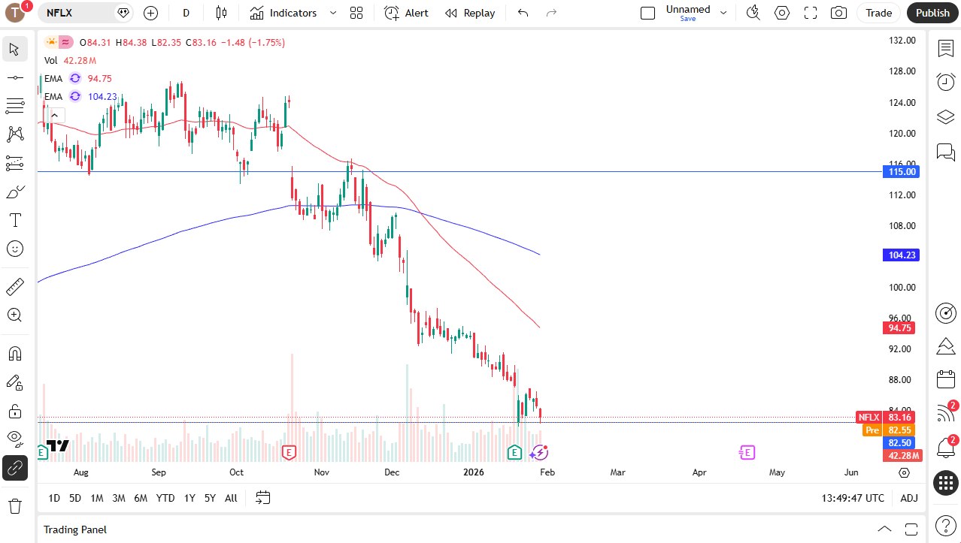The width and height of the screenshot is (961, 543).
Task: Enter fullscreen mode
Action: point(811,13)
